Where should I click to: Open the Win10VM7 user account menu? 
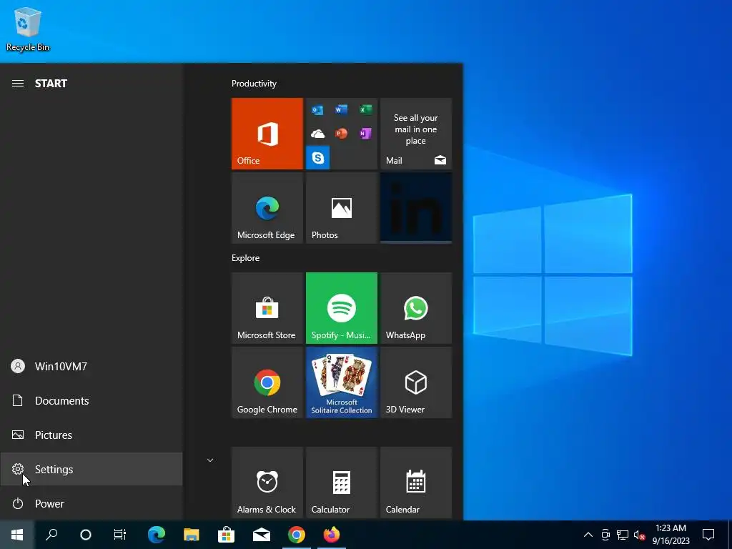[91, 367]
